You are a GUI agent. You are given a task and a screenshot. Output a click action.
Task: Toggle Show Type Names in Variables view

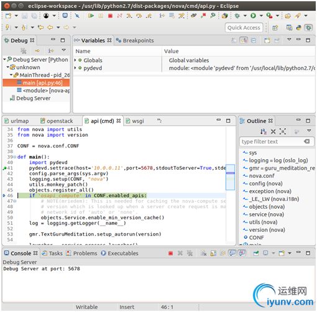pos(234,40)
